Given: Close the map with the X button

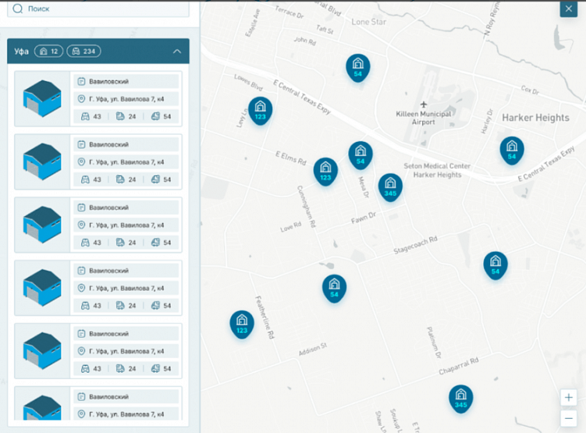Looking at the screenshot, I should tap(568, 9).
